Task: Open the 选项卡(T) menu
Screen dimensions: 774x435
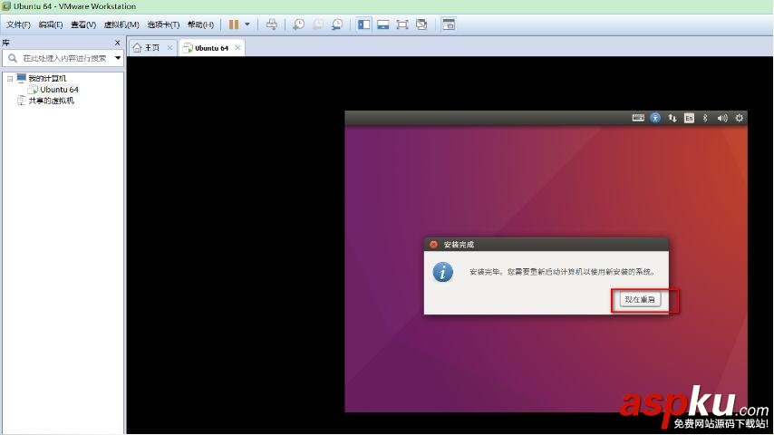Action: click(163, 24)
